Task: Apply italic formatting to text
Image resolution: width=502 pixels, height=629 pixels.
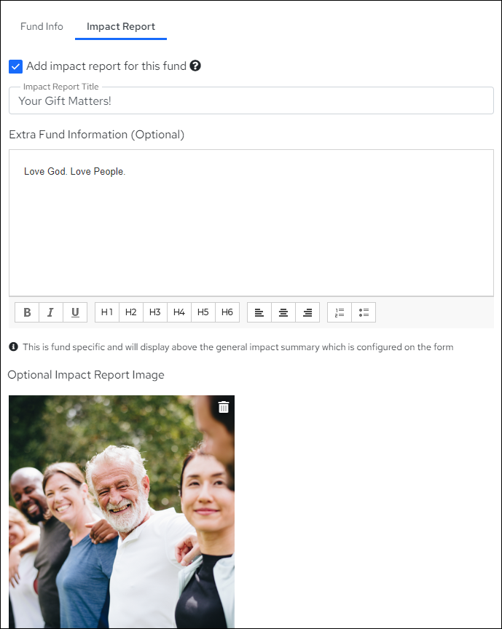Action: [51, 312]
